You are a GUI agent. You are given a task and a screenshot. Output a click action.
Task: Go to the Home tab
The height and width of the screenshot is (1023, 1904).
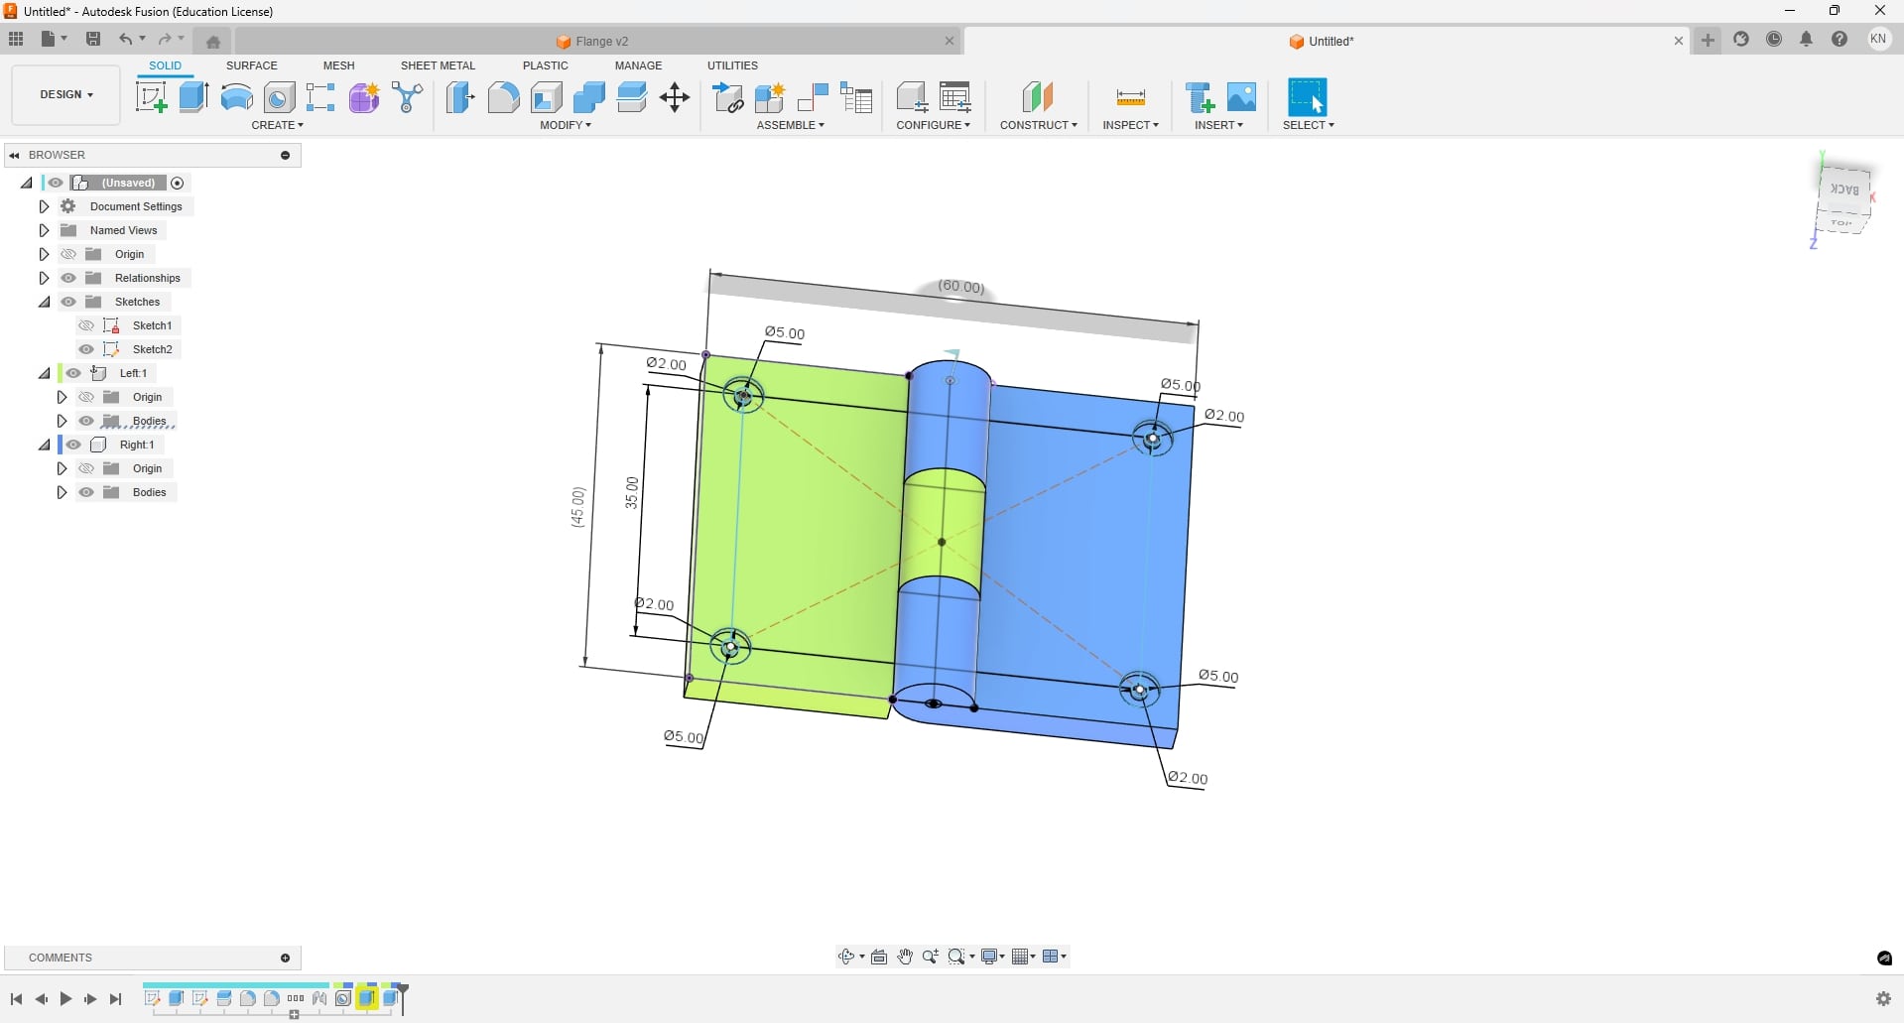click(213, 42)
